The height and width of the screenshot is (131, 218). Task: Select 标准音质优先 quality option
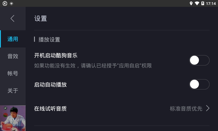186,109
